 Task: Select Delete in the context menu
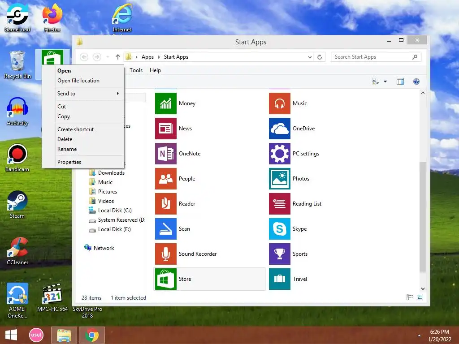(x=65, y=139)
